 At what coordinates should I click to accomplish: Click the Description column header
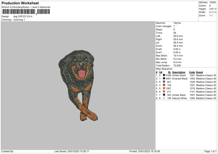[x=179, y=72]
